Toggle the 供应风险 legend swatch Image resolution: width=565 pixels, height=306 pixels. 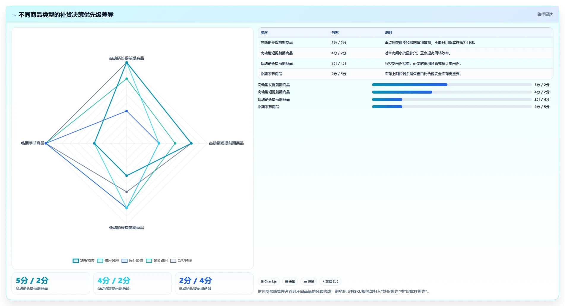100,261
